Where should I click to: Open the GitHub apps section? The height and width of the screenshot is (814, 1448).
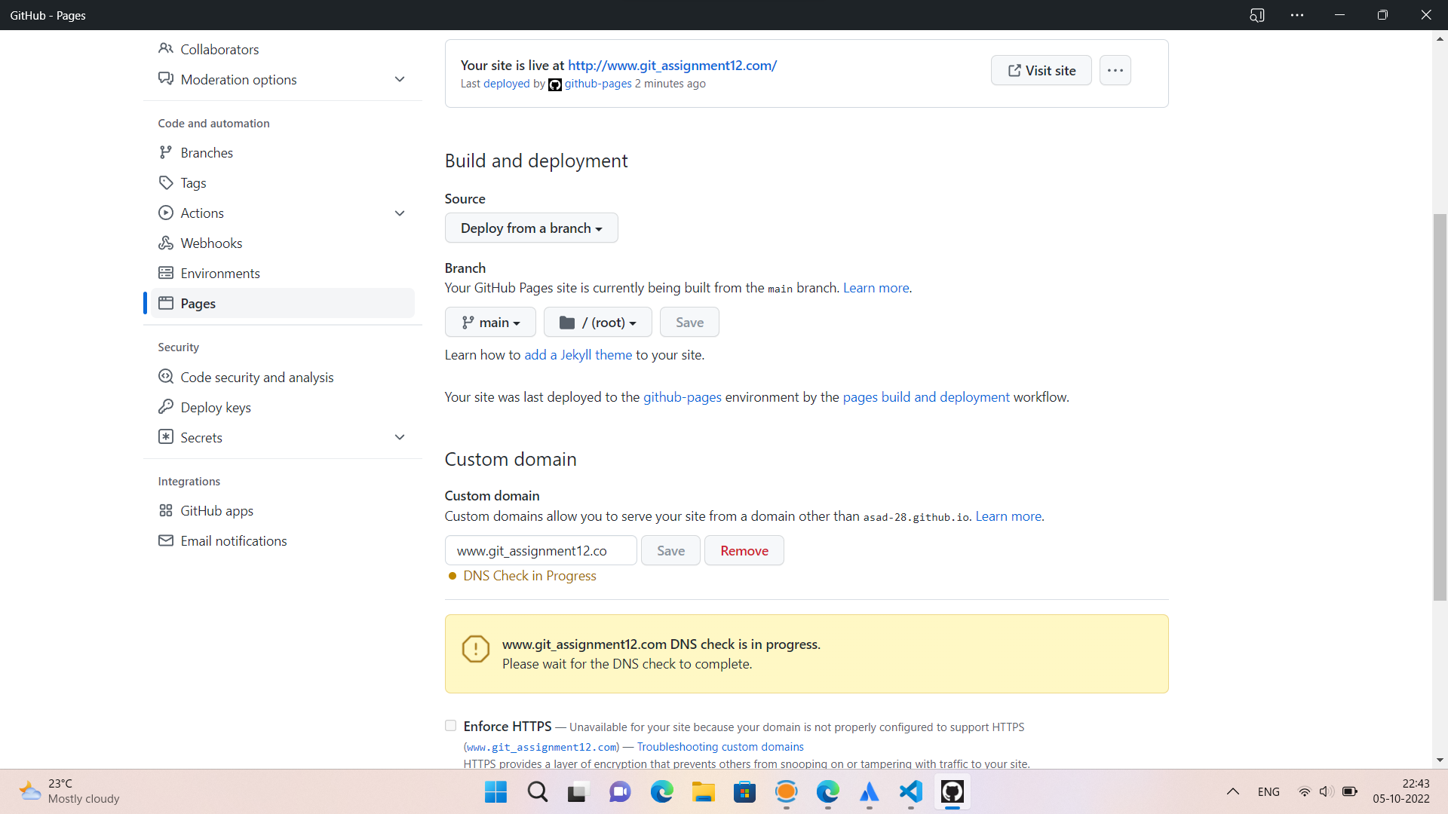pyautogui.click(x=216, y=510)
